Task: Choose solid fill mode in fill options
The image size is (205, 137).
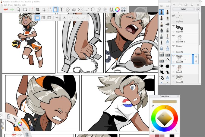Action: pyautogui.click(x=37, y=18)
